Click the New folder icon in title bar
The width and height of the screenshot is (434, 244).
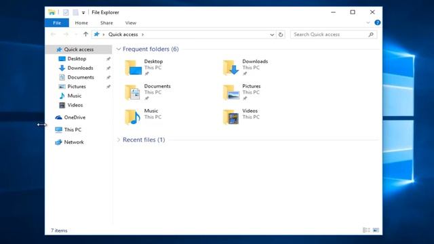(x=75, y=12)
